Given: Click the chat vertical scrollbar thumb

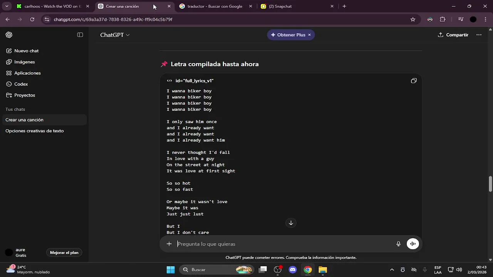Looking at the screenshot, I should tap(490, 184).
